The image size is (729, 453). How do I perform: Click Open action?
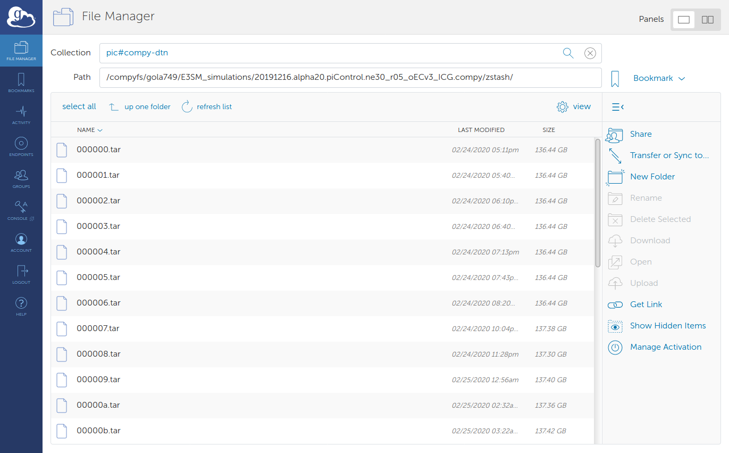pos(641,262)
